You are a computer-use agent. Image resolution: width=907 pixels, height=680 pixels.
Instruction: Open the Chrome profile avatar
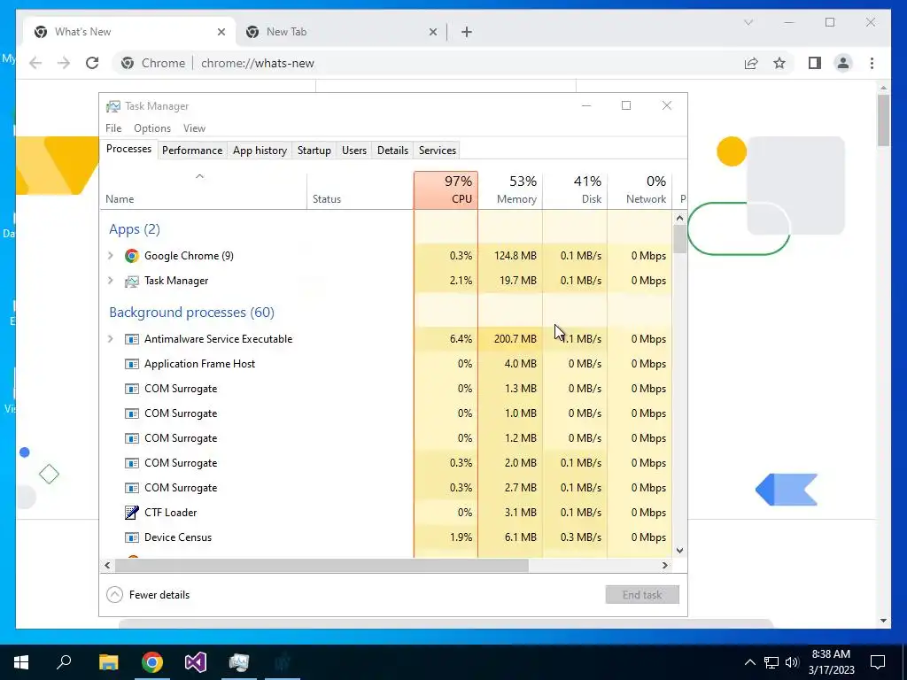point(843,63)
